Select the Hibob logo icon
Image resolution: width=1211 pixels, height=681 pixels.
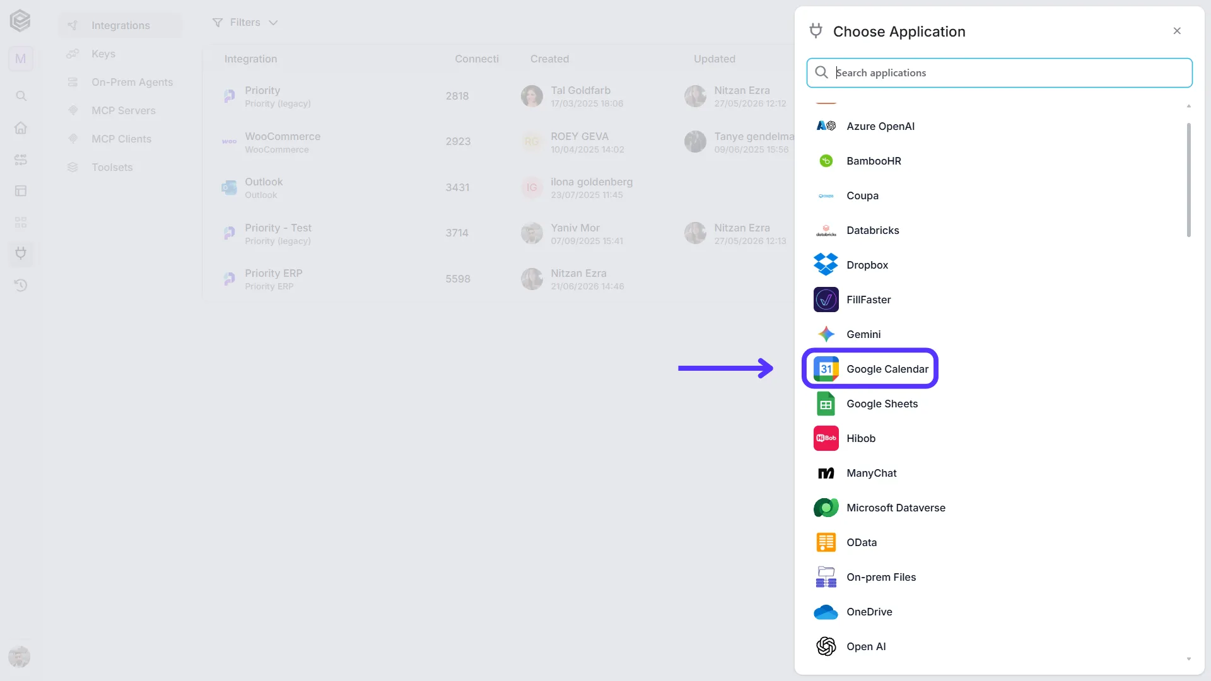pos(826,438)
